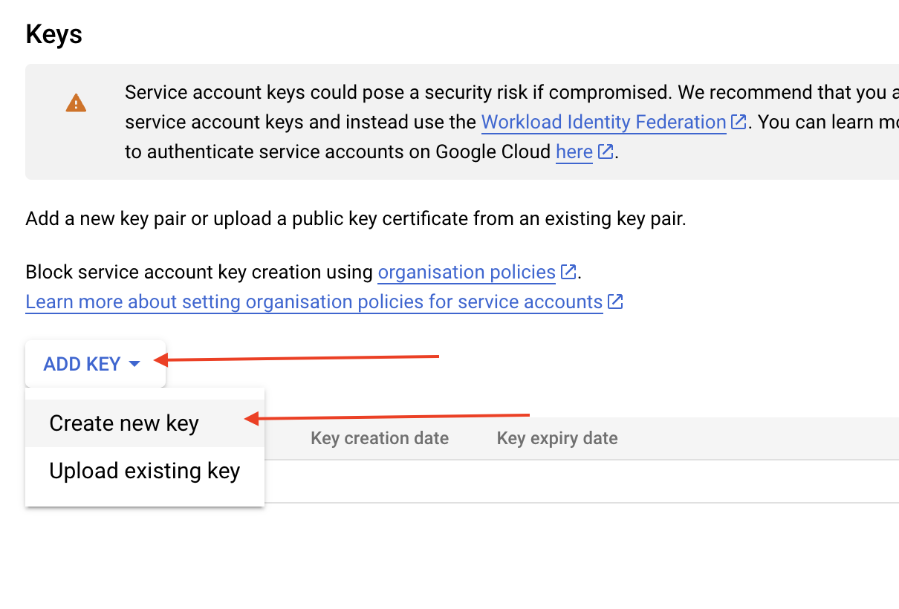Click the empty keys table row
This screenshot has height=609, width=899.
click(x=580, y=481)
